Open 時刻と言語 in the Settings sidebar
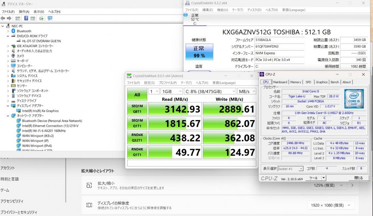This screenshot has height=216, width=373. tap(10, 179)
